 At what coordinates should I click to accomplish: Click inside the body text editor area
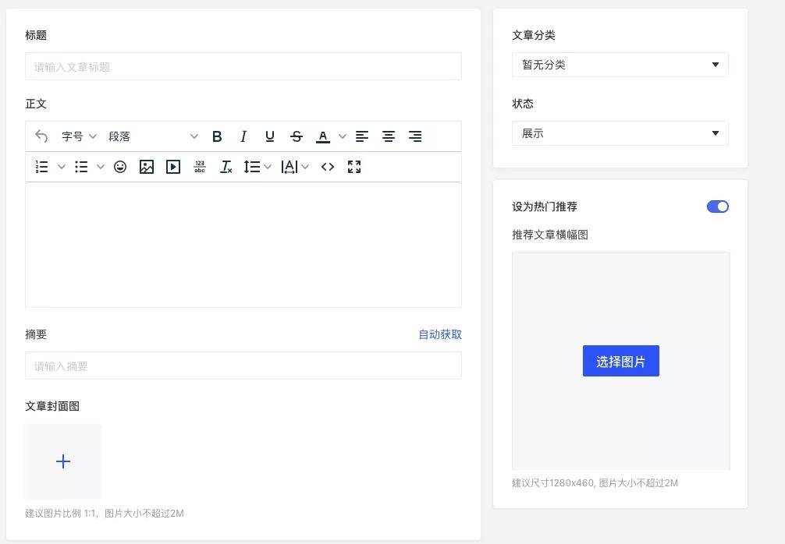(243, 245)
